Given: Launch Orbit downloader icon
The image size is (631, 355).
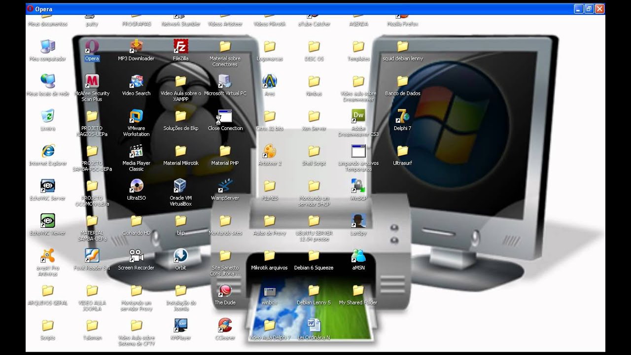Looking at the screenshot, I should click(181, 256).
